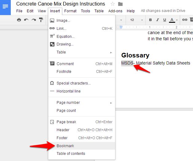Viewport: 193px width, 161px height.
Task: Expand the Table submenu in Insert menu
Action: coord(82,52)
